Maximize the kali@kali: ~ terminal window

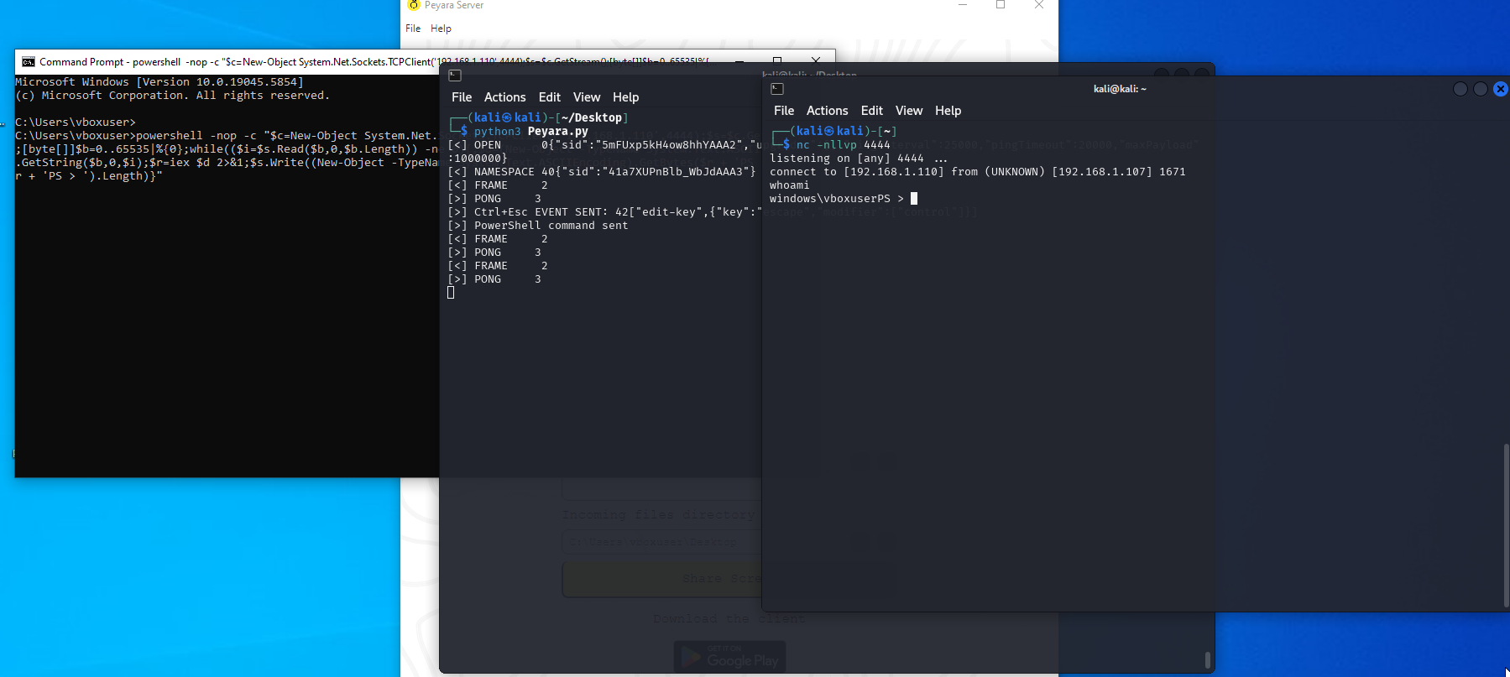(1481, 89)
